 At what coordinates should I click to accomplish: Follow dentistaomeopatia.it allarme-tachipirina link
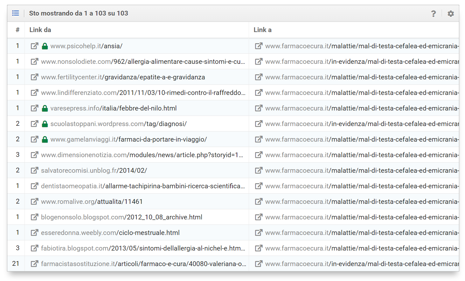tap(143, 186)
